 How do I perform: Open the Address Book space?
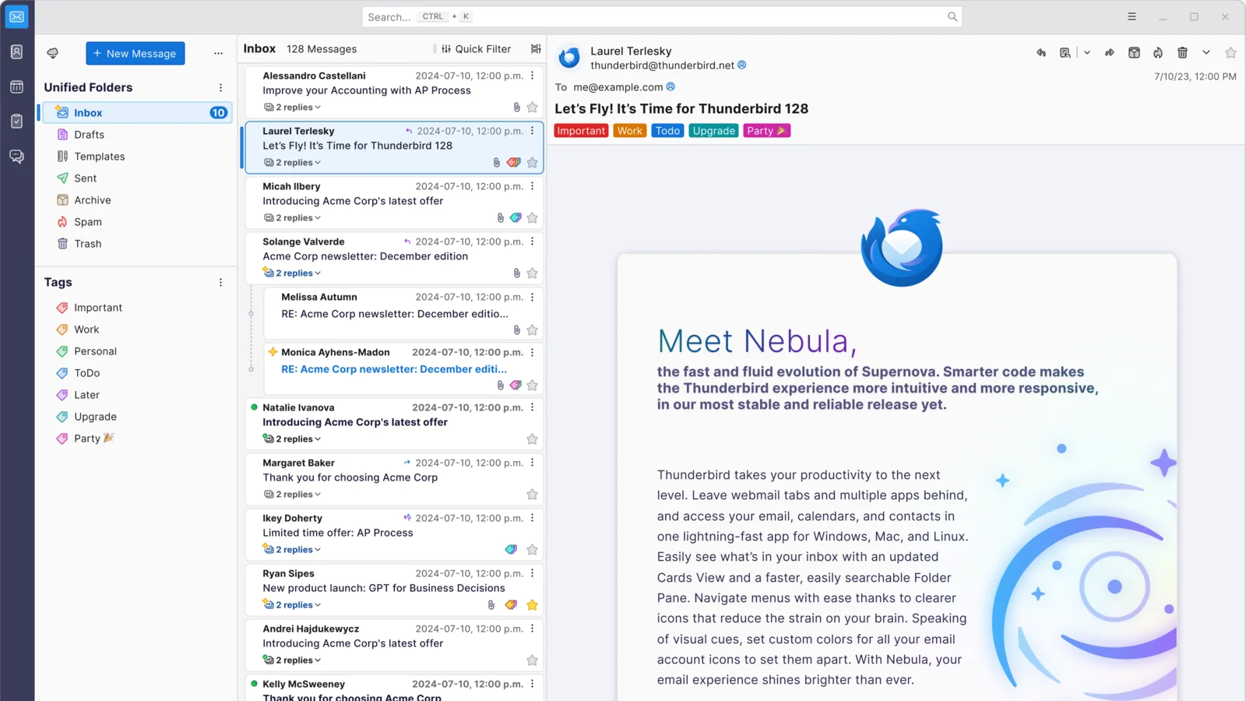[x=16, y=52]
